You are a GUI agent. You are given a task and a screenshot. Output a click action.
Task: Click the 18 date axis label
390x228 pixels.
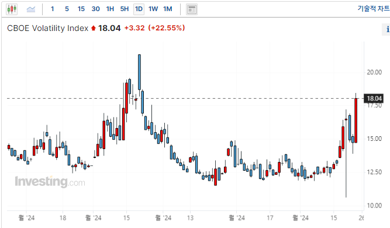click(x=63, y=218)
